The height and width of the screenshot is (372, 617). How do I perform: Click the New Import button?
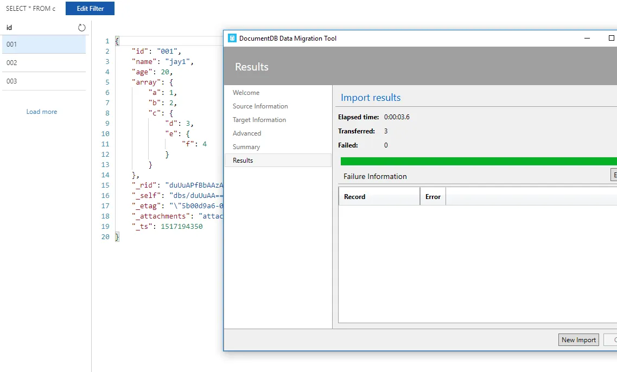(x=578, y=340)
